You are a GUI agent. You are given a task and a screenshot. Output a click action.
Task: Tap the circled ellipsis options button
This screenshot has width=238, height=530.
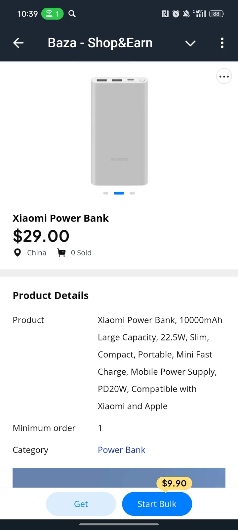pyautogui.click(x=224, y=77)
